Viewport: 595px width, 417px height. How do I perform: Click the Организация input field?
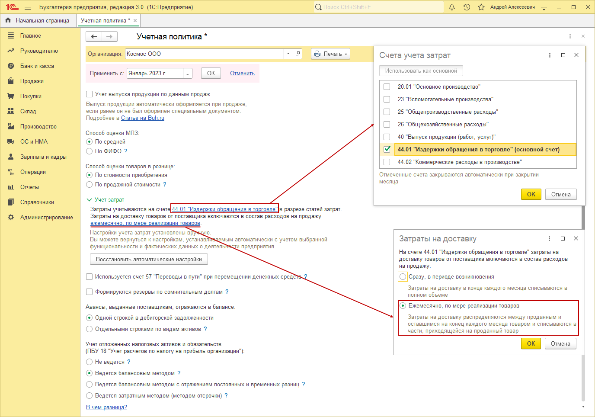click(x=205, y=54)
